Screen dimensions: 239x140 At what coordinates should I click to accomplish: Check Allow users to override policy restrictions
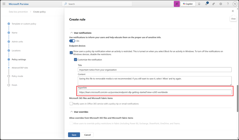pos(71,123)
